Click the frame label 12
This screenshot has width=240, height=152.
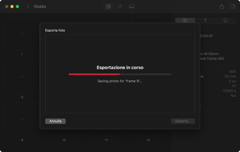click(x=148, y=140)
